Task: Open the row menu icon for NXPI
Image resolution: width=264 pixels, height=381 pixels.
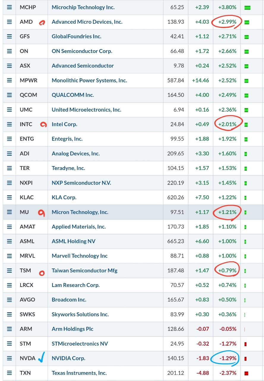Action: [x=10, y=183]
